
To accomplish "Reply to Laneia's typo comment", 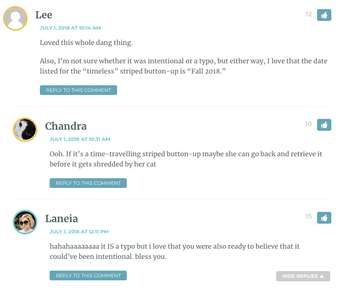I will click(x=88, y=276).
